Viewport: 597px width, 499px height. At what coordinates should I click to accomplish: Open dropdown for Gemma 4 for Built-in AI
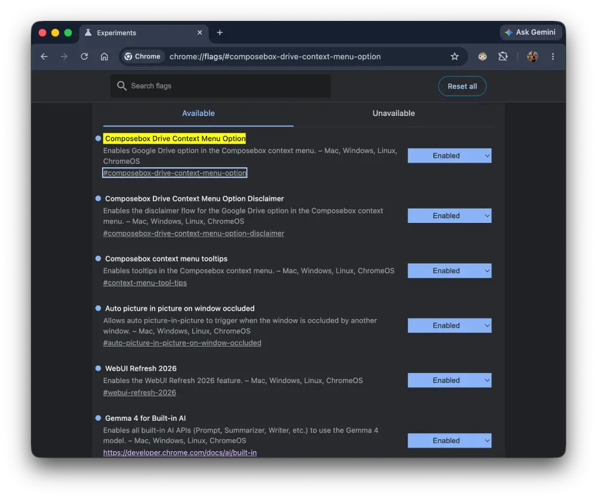(x=450, y=440)
